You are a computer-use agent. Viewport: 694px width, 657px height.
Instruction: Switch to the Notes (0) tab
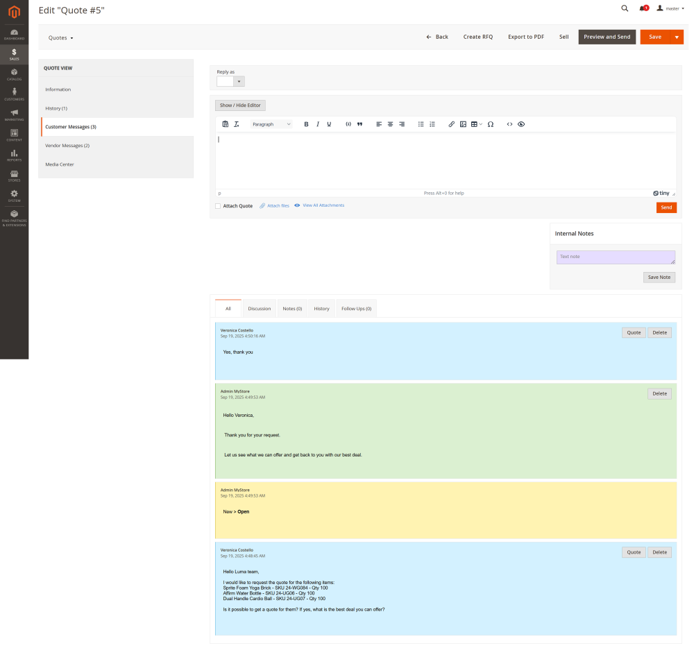pyautogui.click(x=293, y=309)
